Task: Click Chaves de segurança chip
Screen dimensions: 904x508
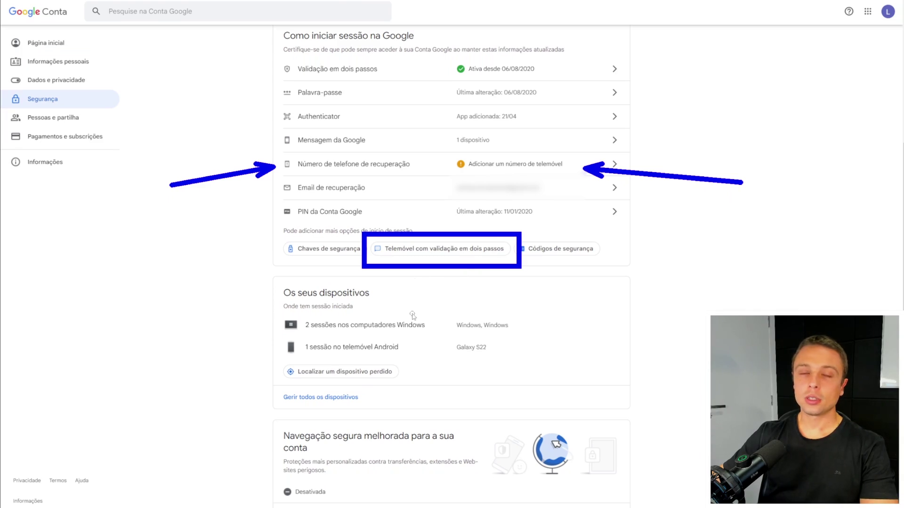Action: tap(324, 249)
